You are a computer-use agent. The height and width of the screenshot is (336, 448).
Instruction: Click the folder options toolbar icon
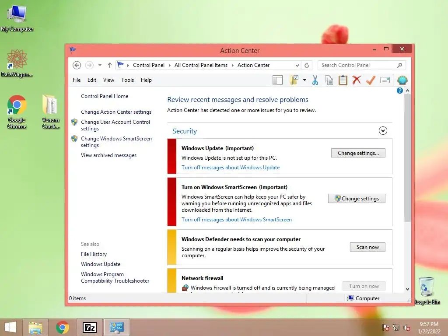pyautogui.click(x=294, y=80)
